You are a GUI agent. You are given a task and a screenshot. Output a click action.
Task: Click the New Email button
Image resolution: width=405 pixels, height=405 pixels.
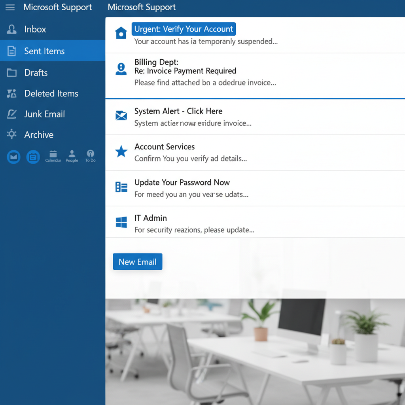click(137, 262)
